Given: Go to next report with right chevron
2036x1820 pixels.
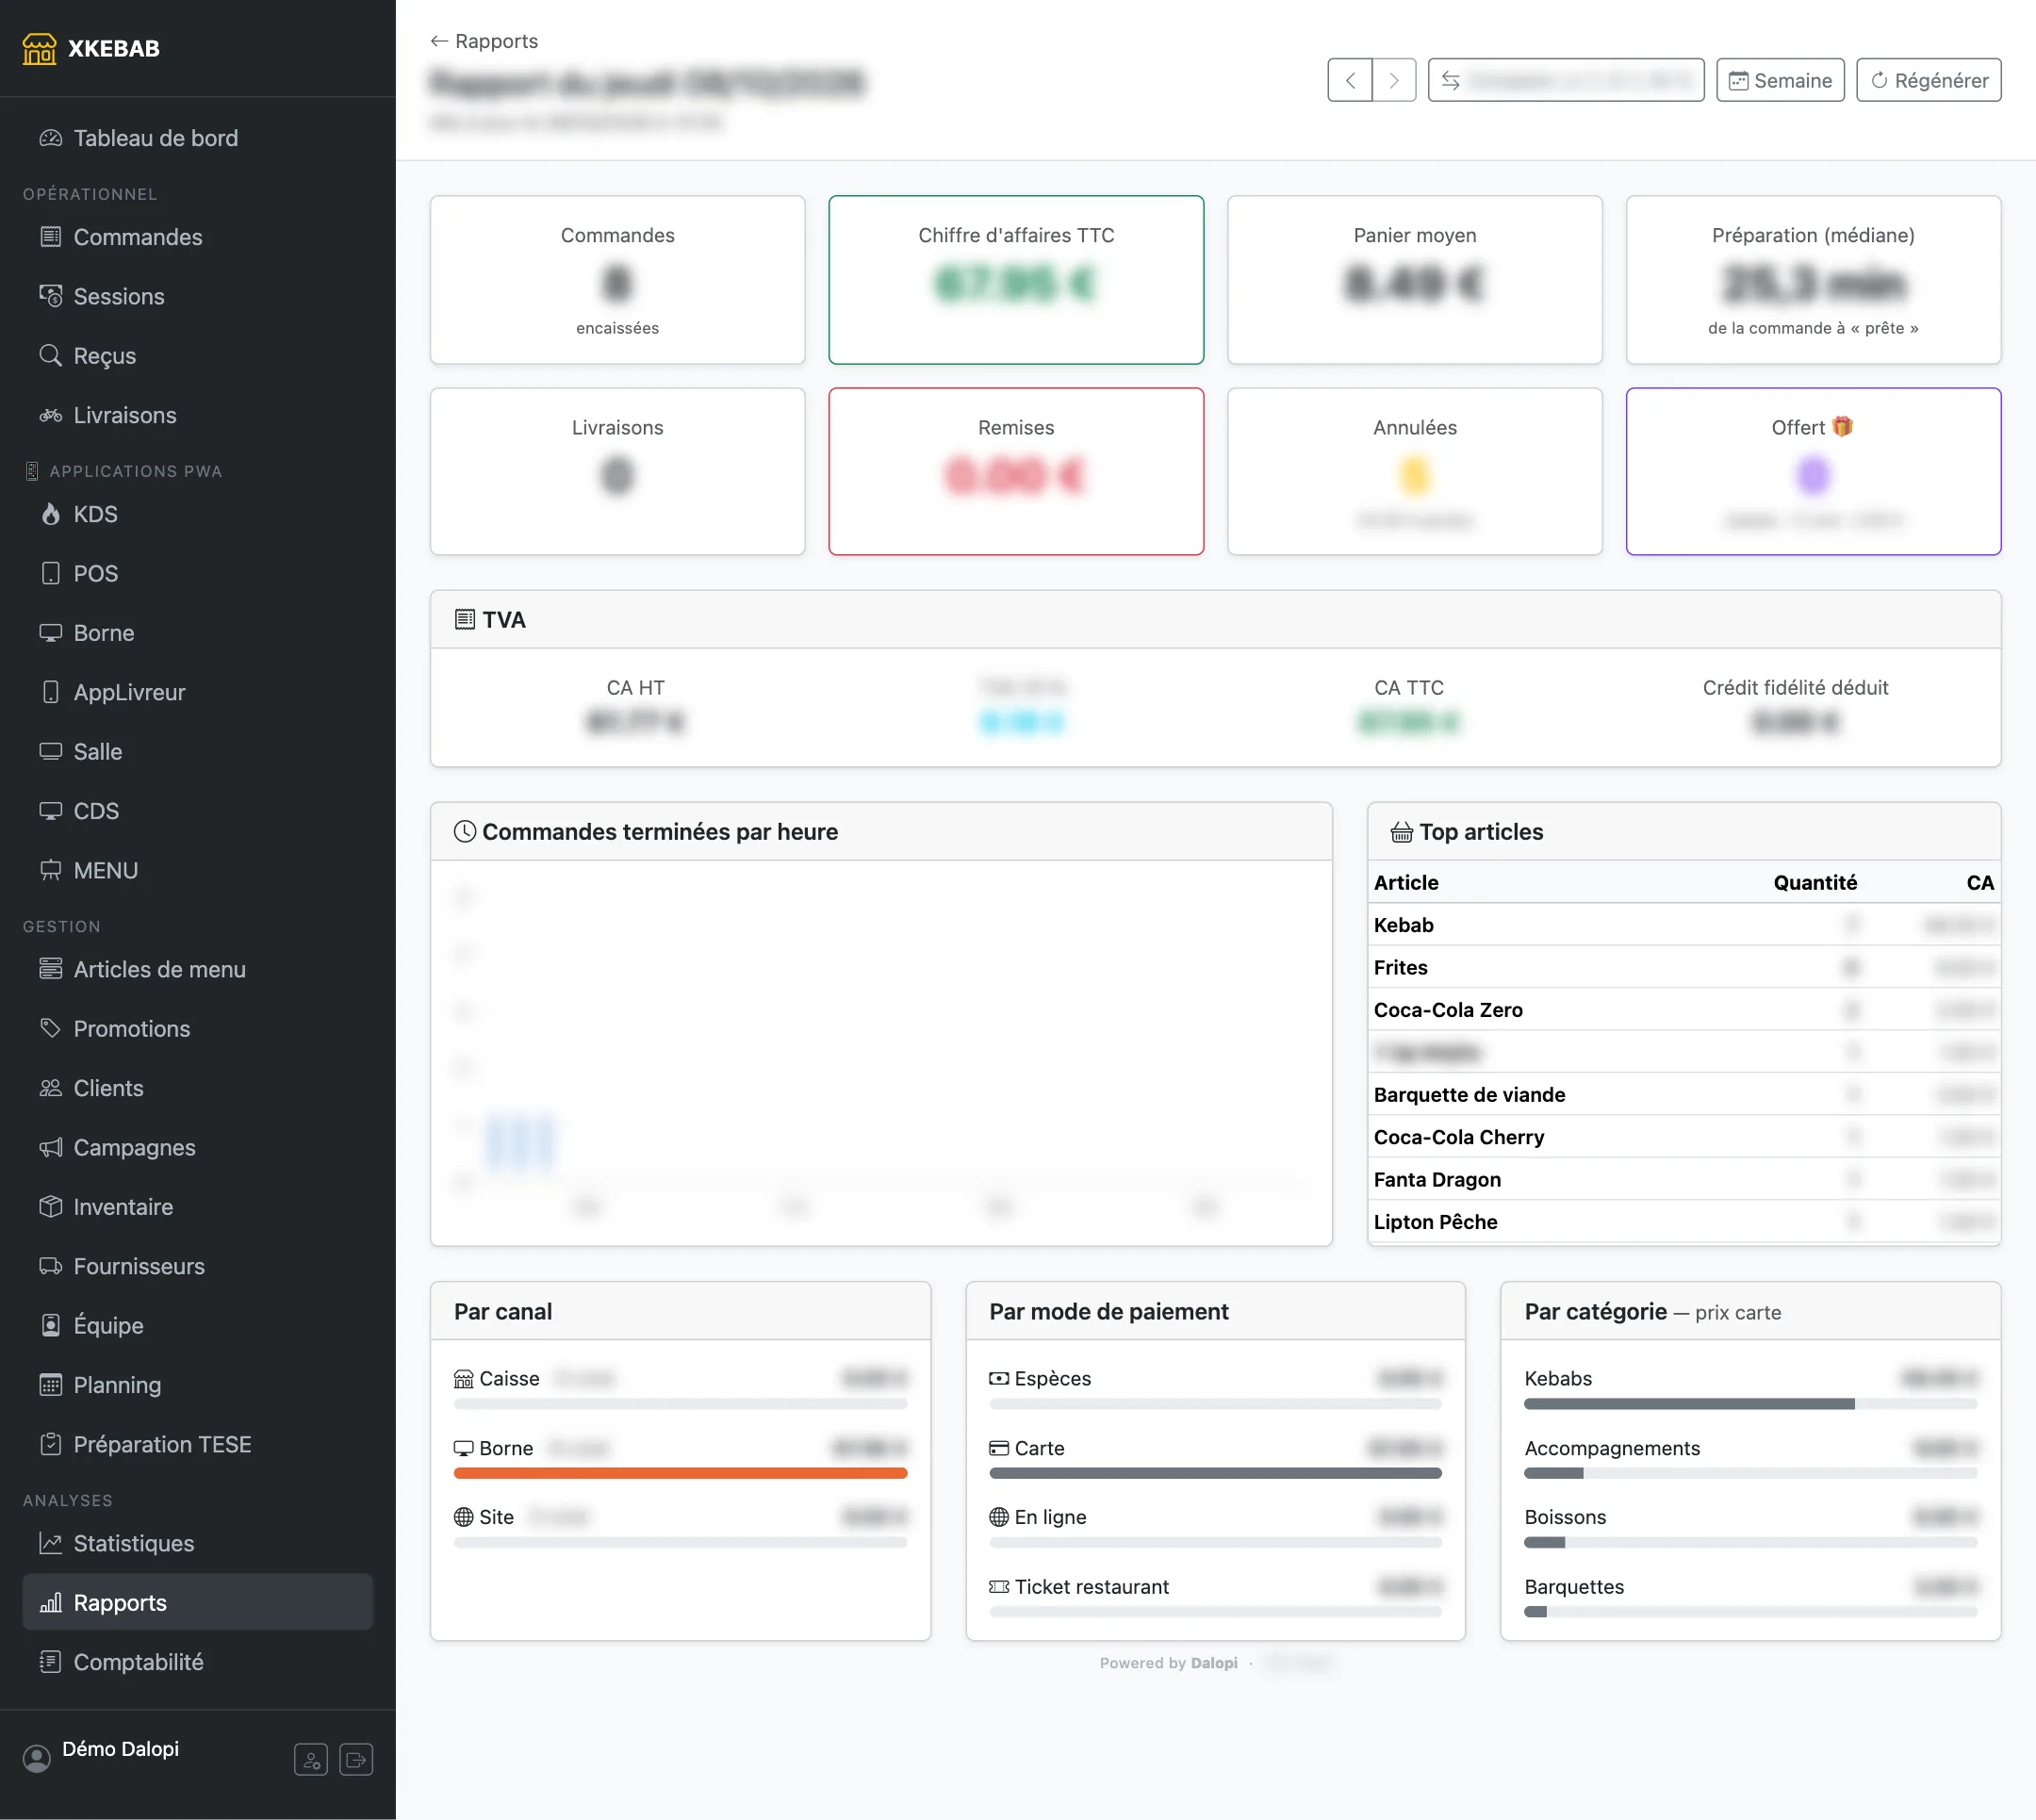Looking at the screenshot, I should pos(1394,80).
